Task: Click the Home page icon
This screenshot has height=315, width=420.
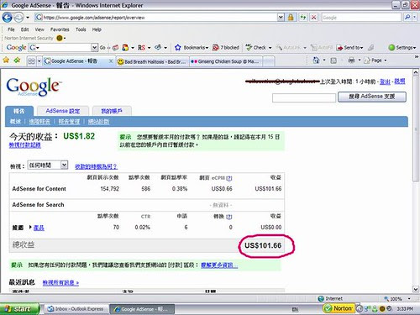Action: click(x=316, y=60)
